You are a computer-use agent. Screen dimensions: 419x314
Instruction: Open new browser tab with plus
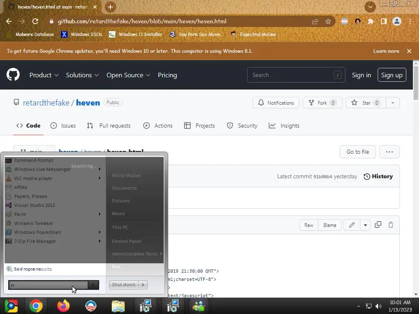click(x=110, y=7)
